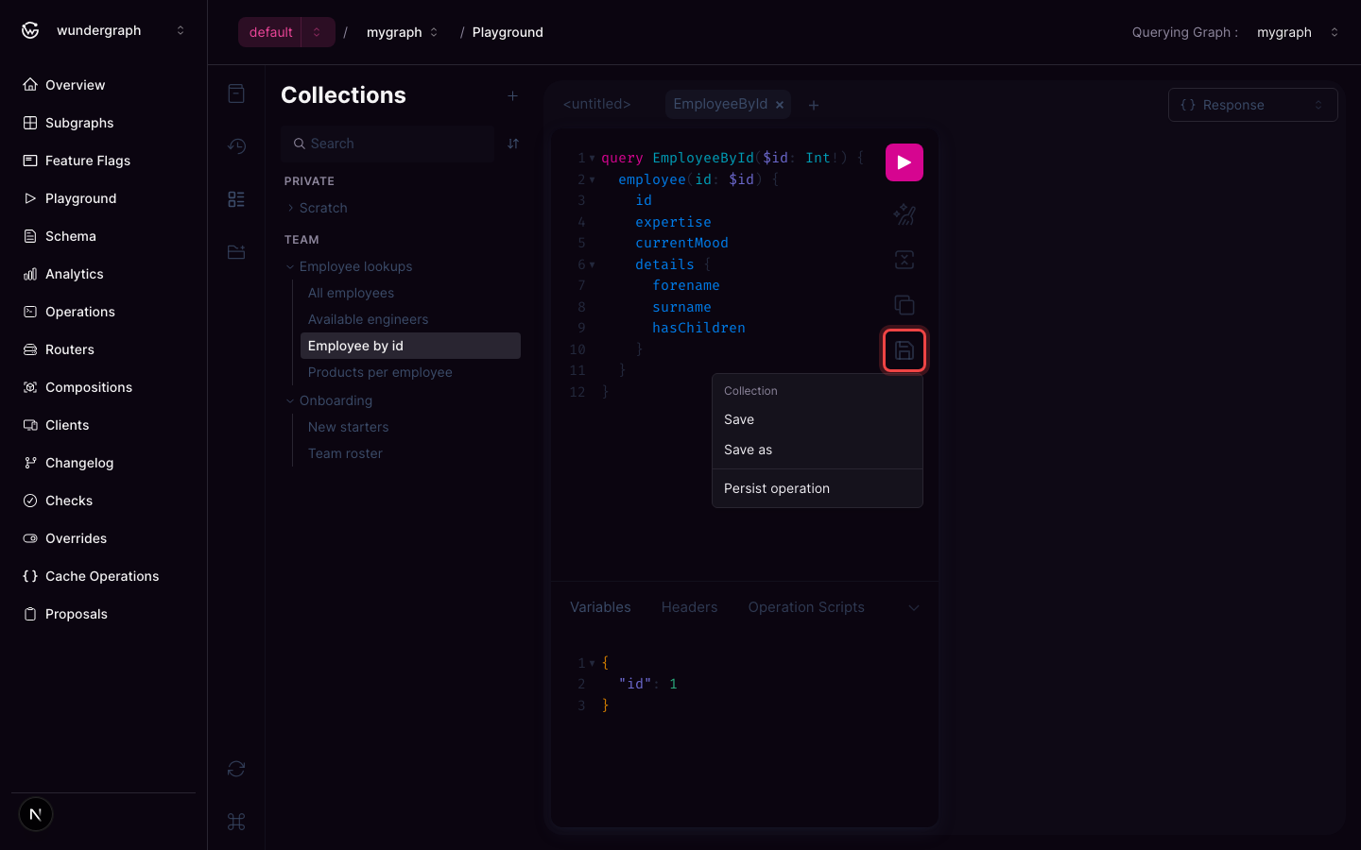Open the docs explorer icon in Playground sidebar
This screenshot has height=850, width=1361.
pyautogui.click(x=236, y=93)
